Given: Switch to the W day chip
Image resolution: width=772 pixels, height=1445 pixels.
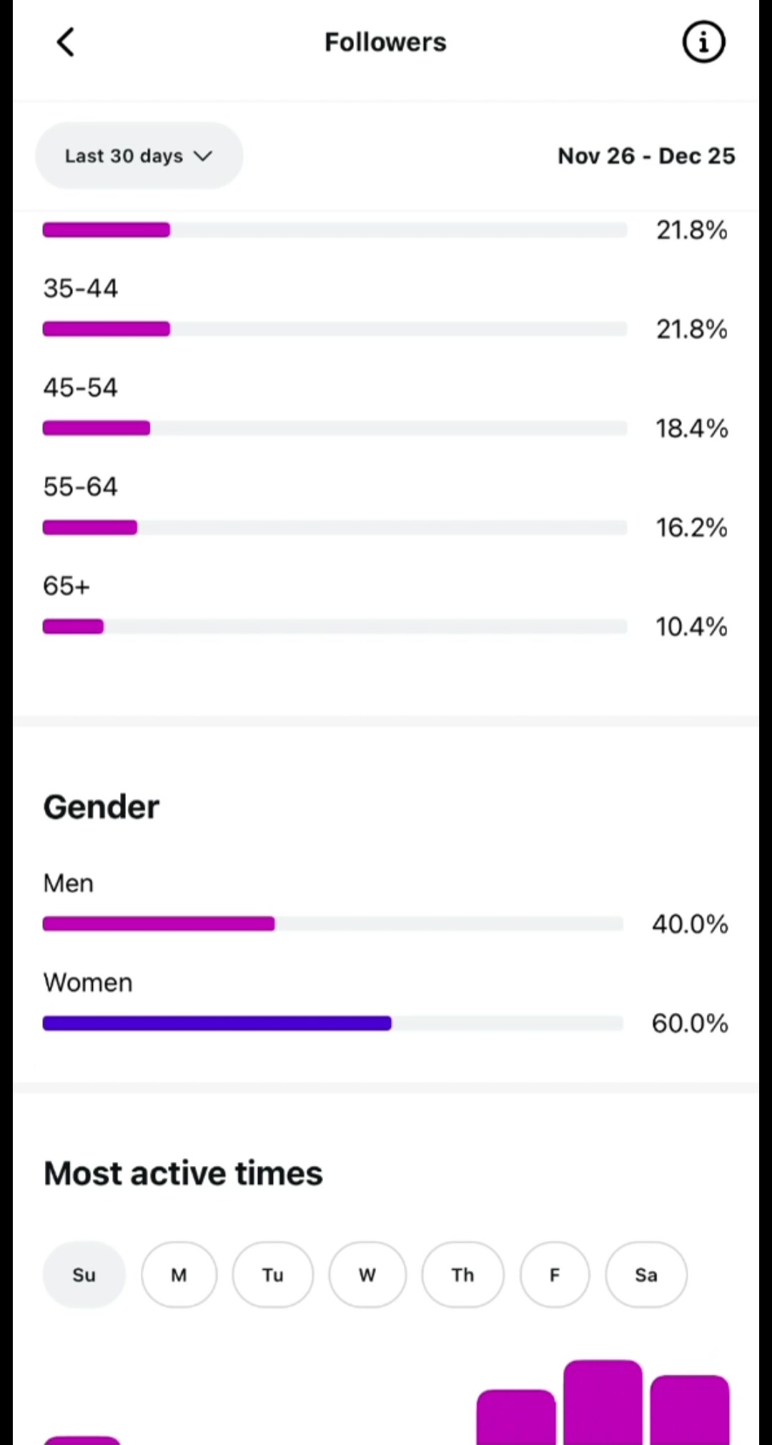Looking at the screenshot, I should [x=367, y=1275].
